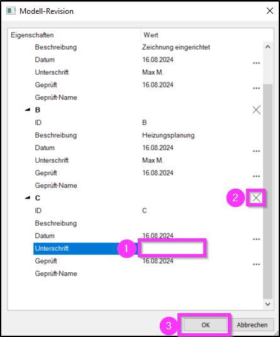Image resolution: width=280 pixels, height=337 pixels.
Task: Open ellipsis next to first Geprüft row
Action: (x=256, y=88)
